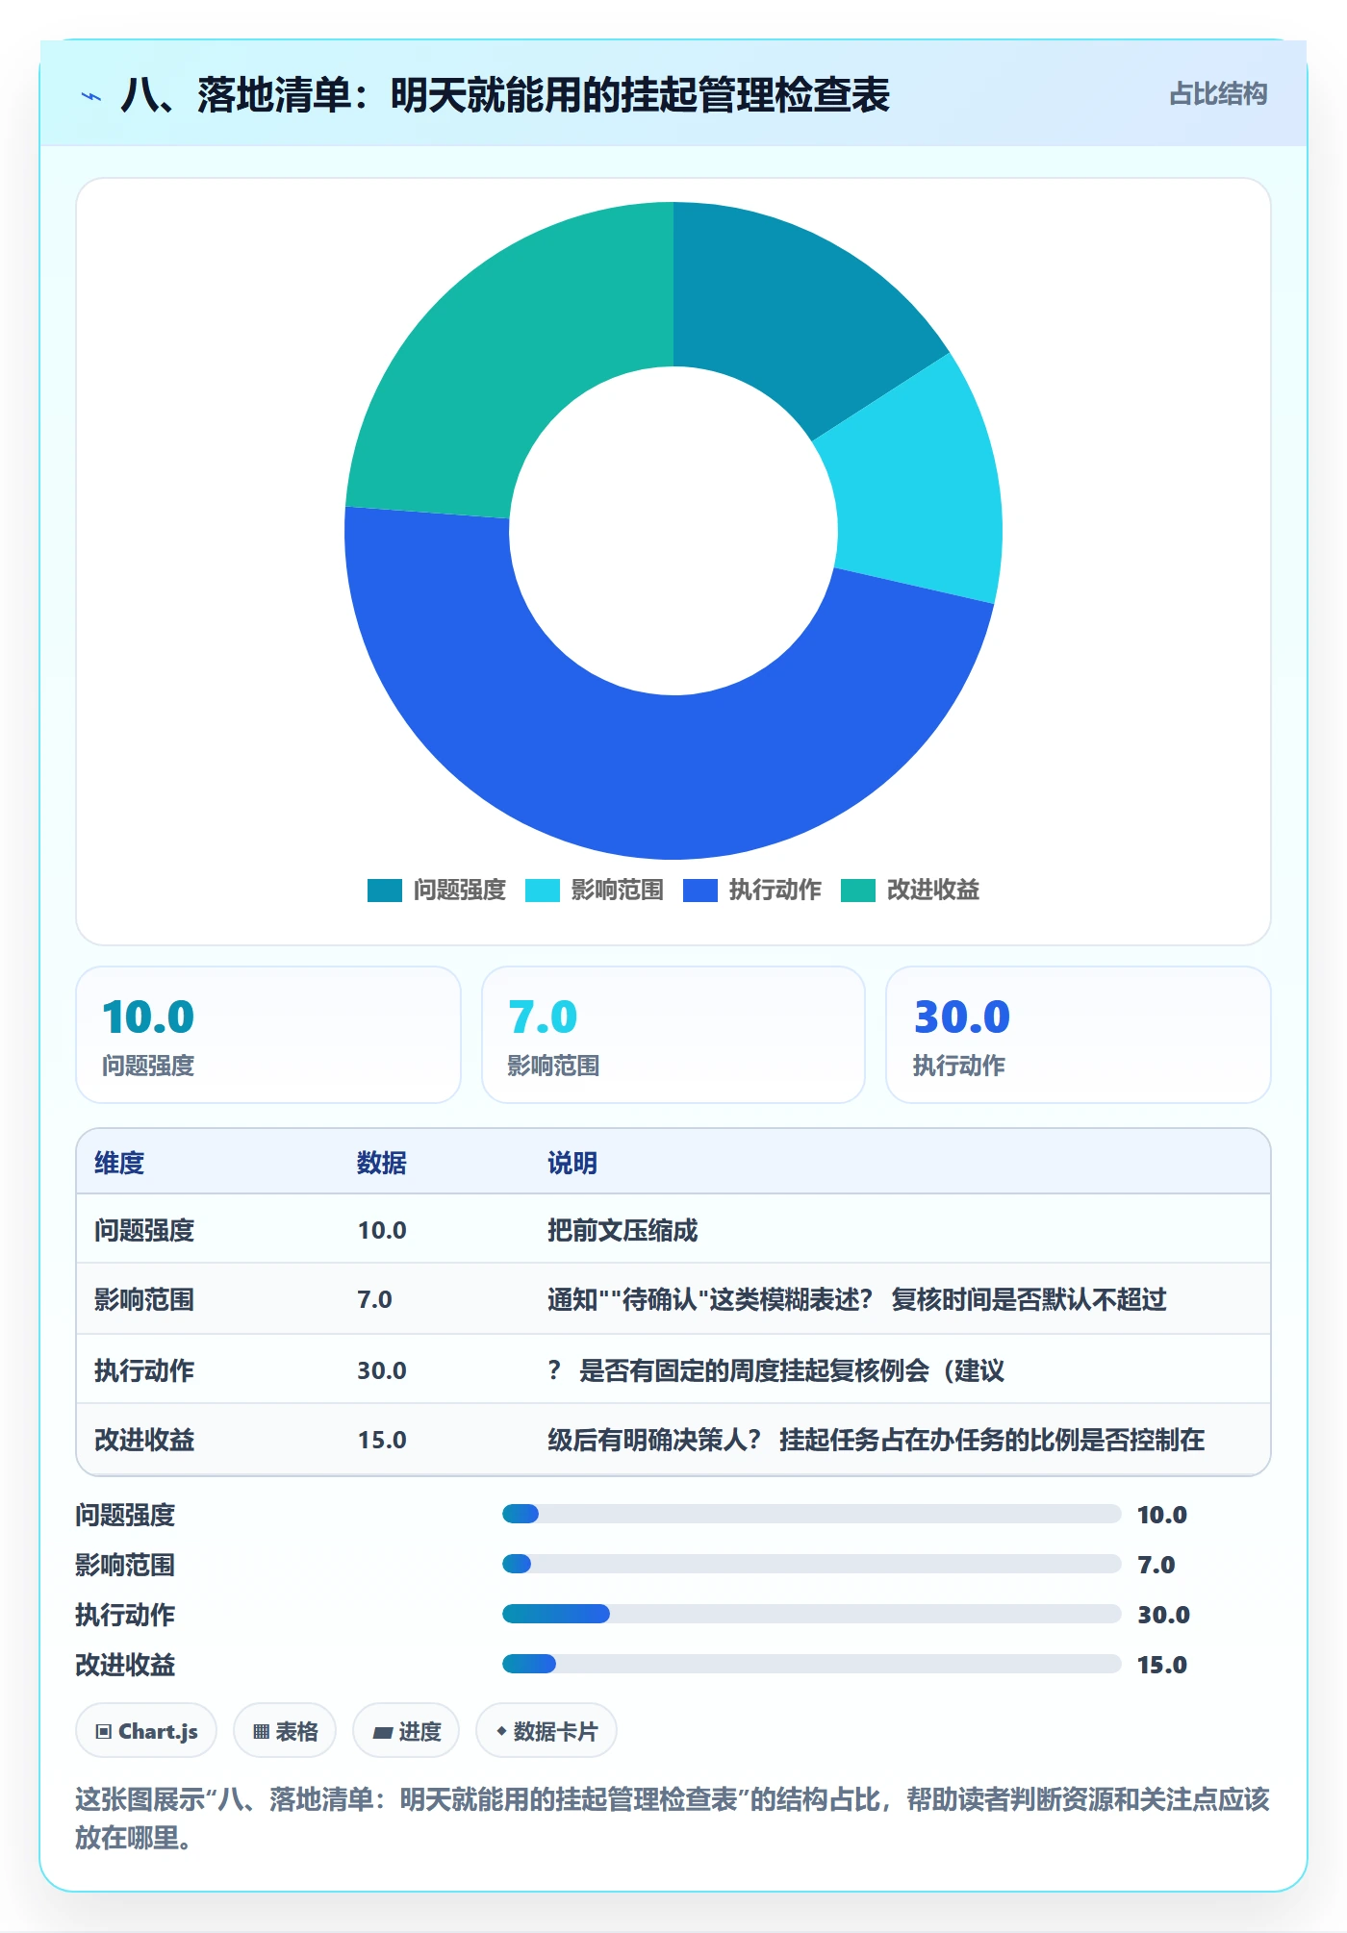Select the 改进收益 table row label
Image resolution: width=1347 pixels, height=1933 pixels.
tap(144, 1440)
